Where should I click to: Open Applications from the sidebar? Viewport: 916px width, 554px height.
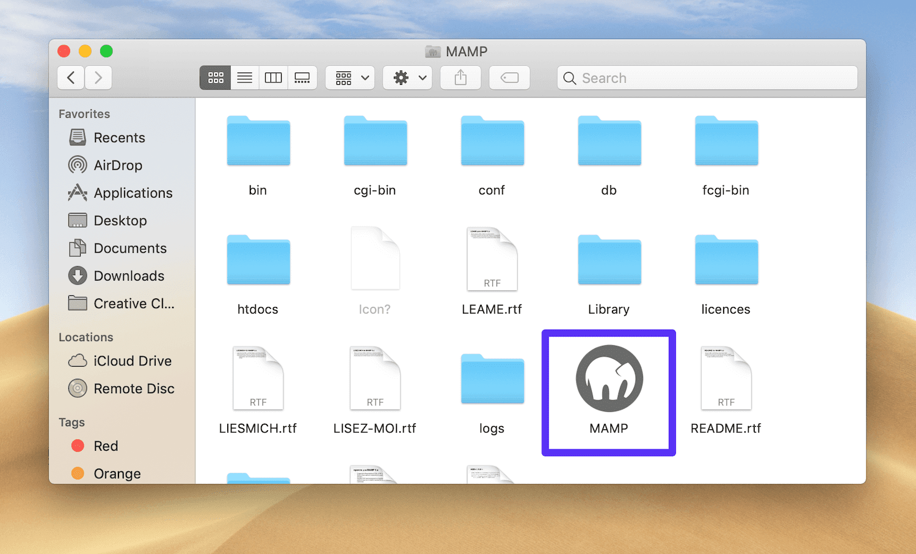tap(133, 193)
